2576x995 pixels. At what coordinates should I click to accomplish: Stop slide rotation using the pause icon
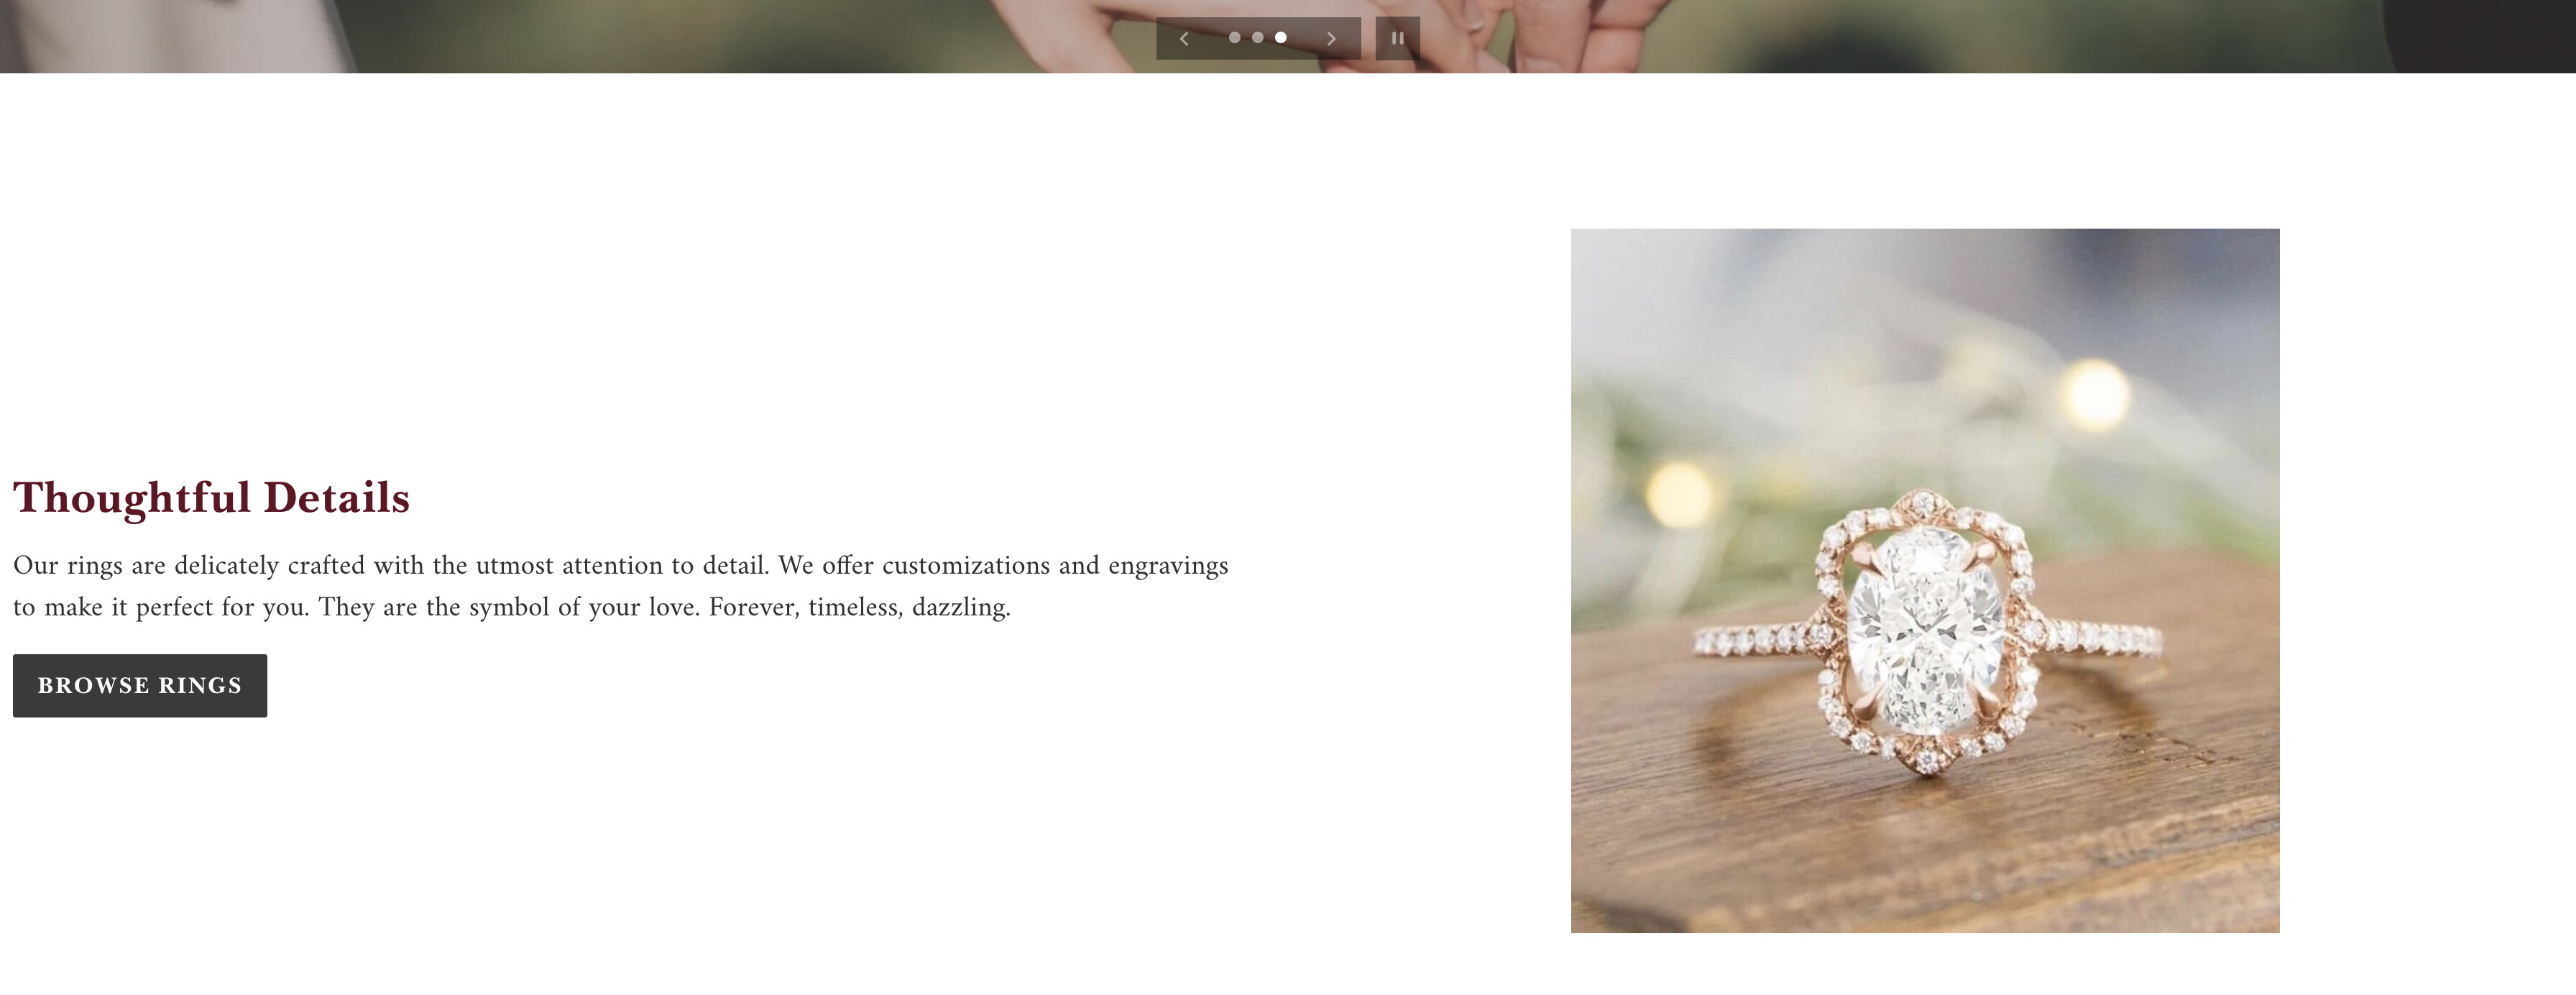coord(1397,38)
